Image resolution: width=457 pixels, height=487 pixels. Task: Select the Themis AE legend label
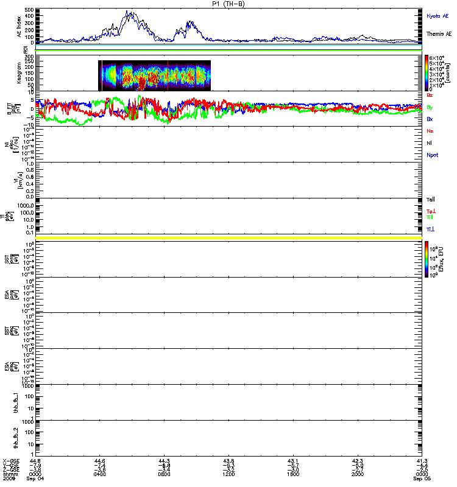click(x=439, y=34)
